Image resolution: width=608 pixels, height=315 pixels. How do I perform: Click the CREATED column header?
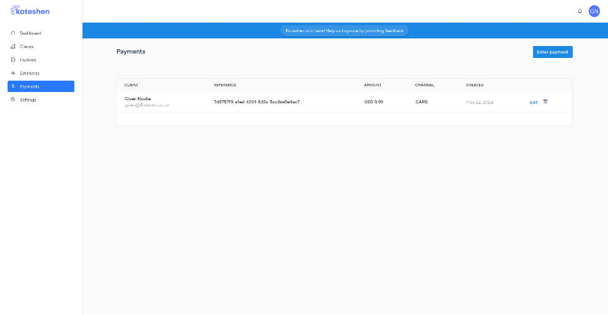pos(474,85)
